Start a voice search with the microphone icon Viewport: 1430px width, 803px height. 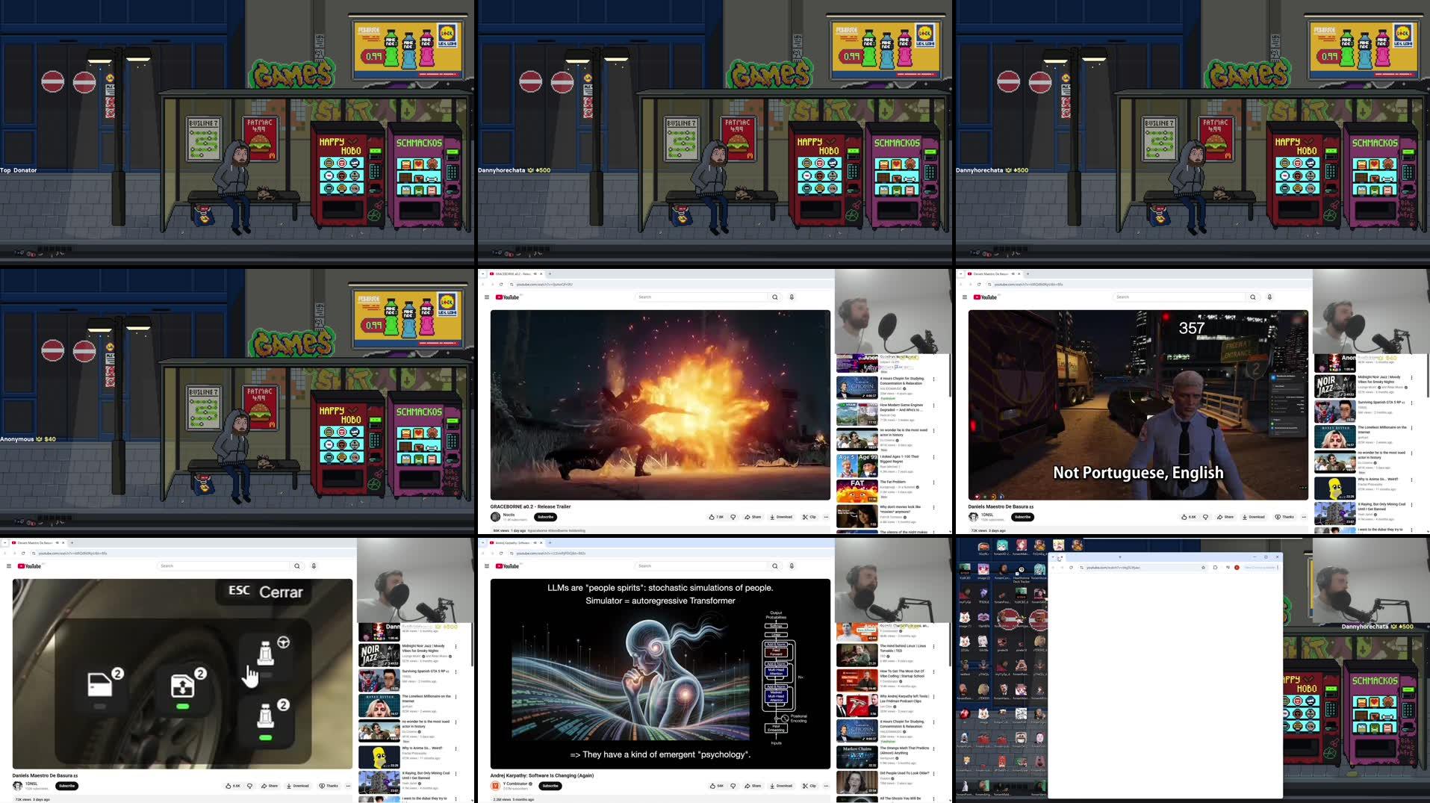click(x=792, y=297)
